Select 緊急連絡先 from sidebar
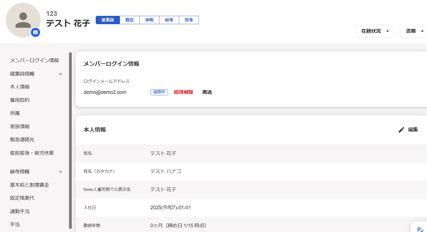Image resolution: width=427 pixels, height=232 pixels. click(22, 139)
